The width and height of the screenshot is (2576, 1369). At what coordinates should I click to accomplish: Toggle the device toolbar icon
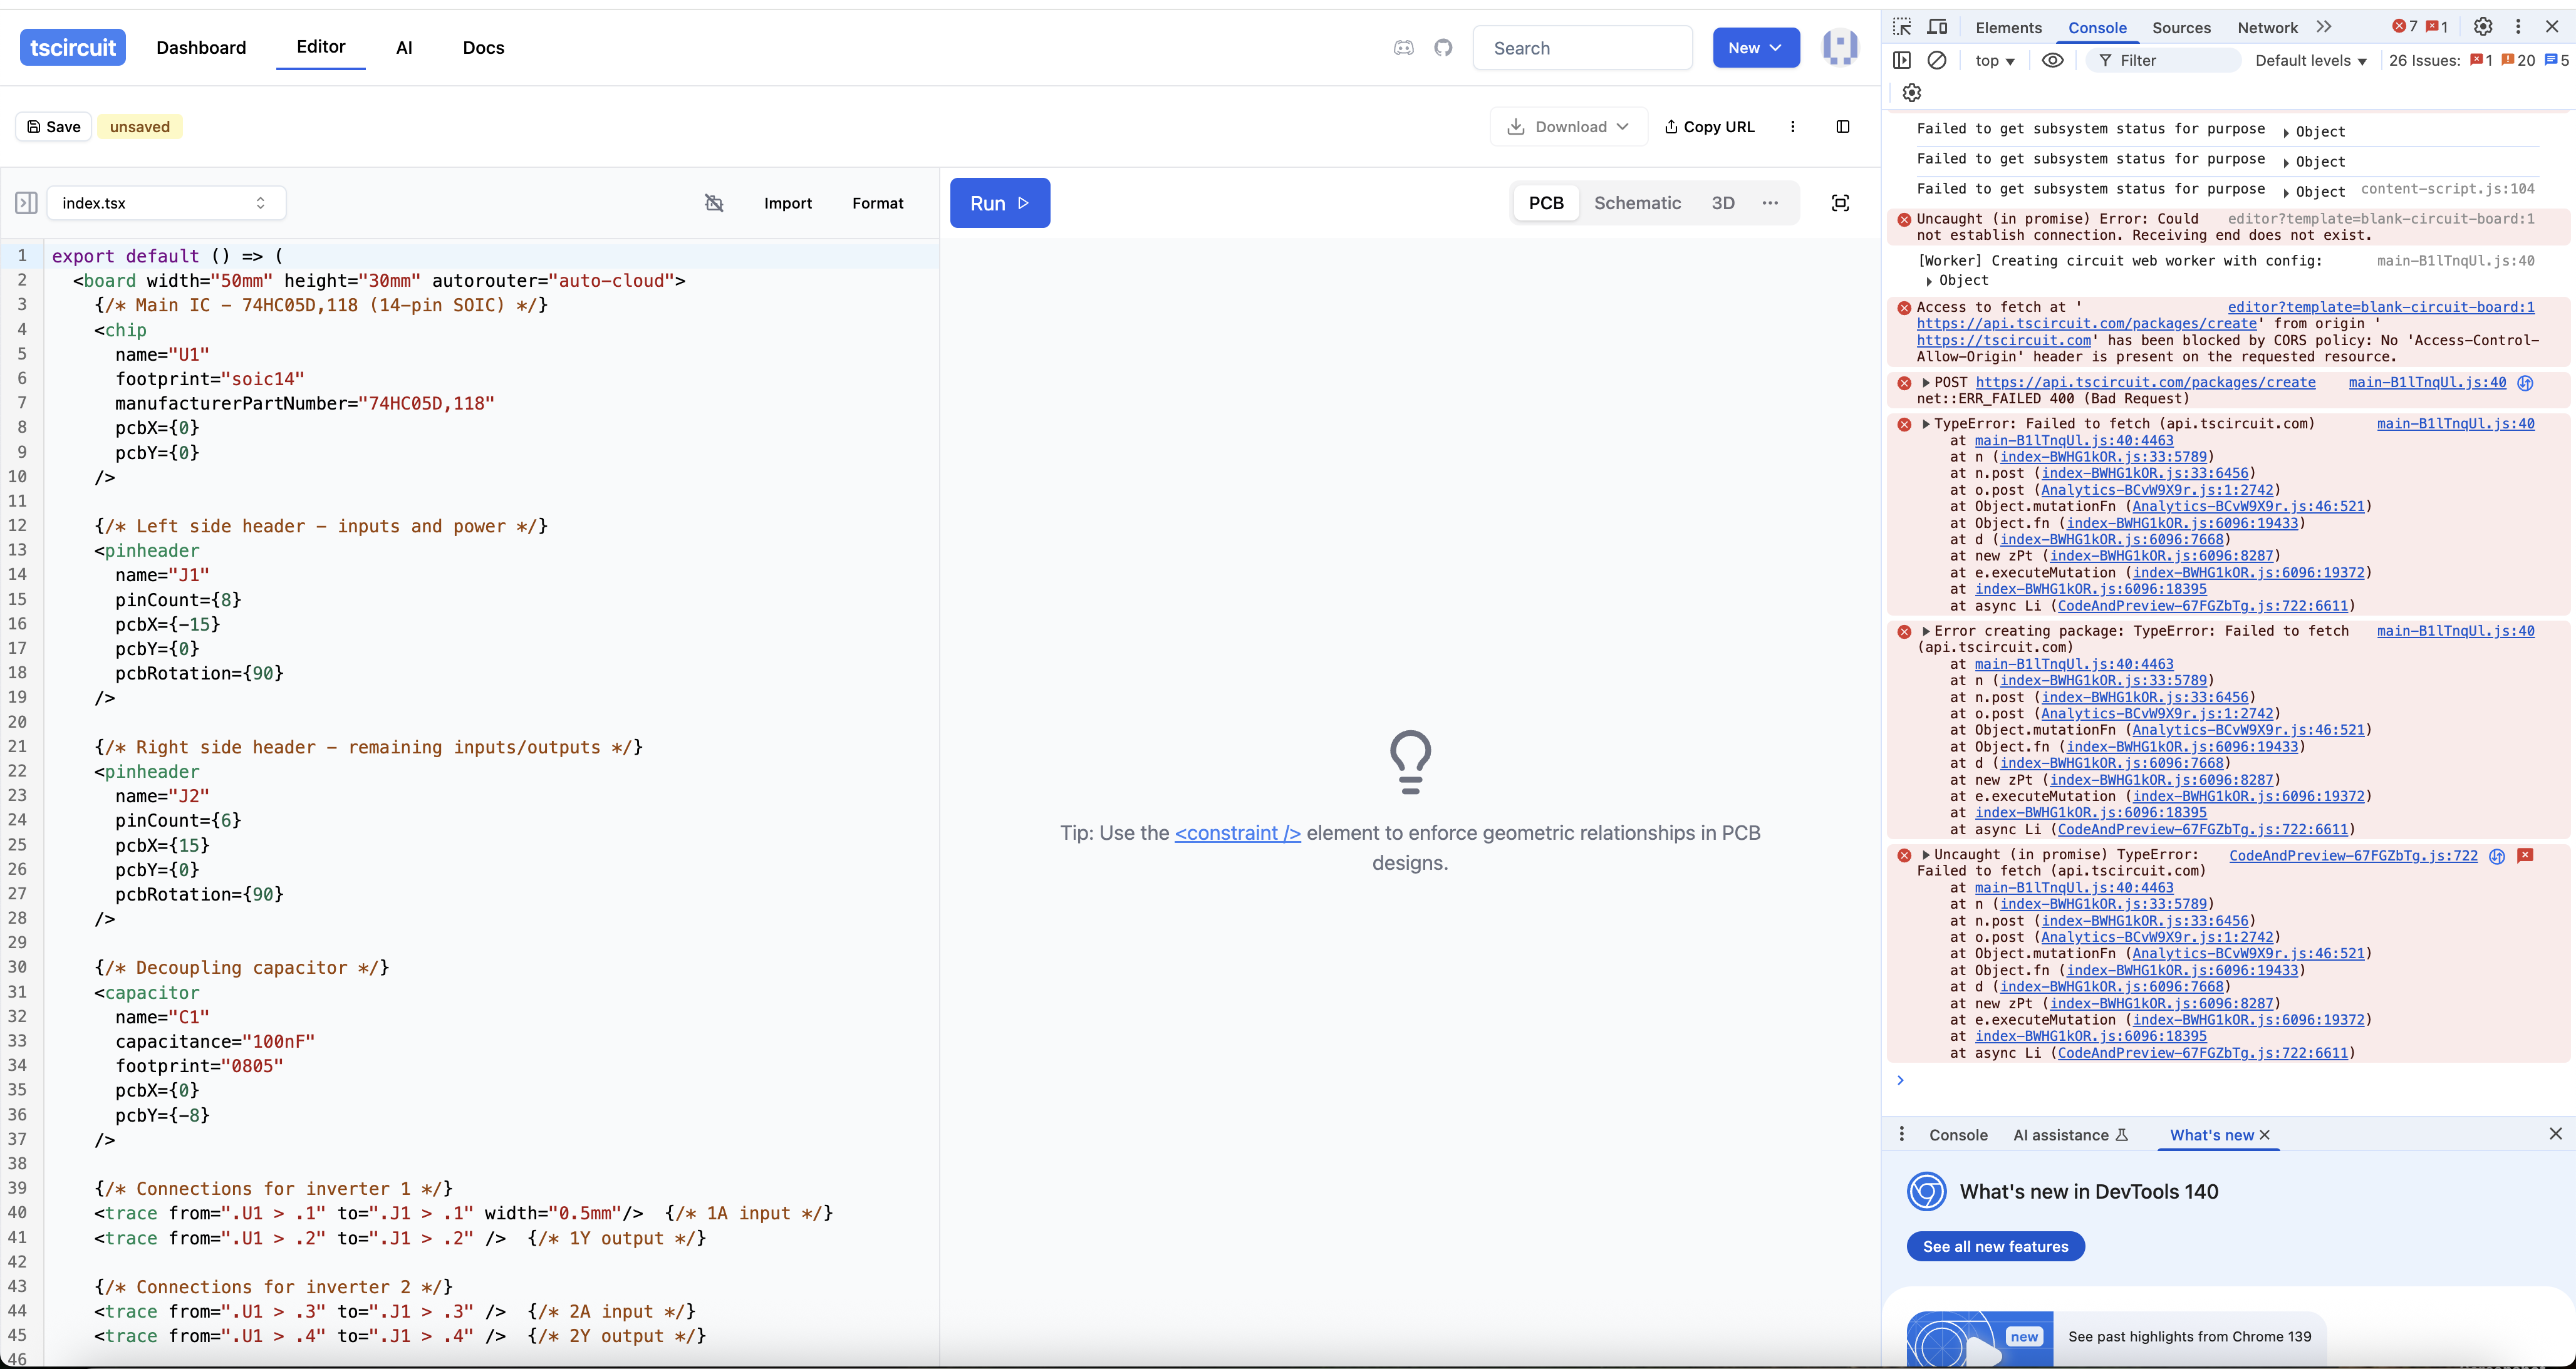(x=1938, y=27)
